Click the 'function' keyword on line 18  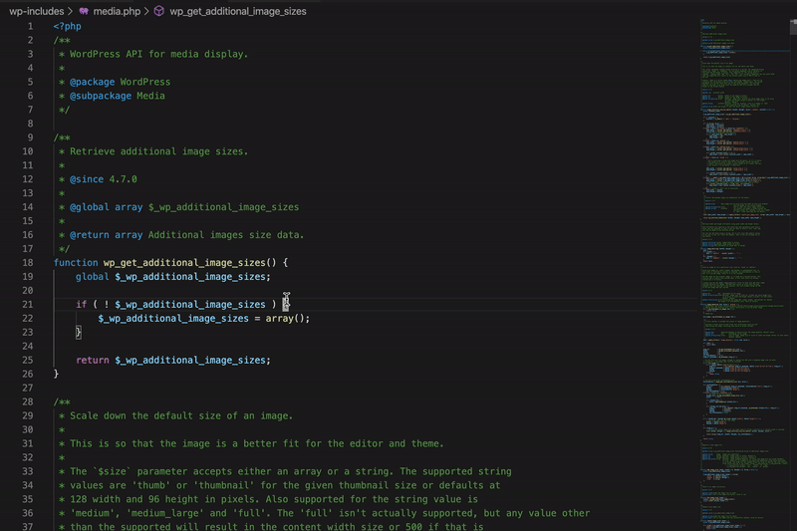tap(76, 263)
